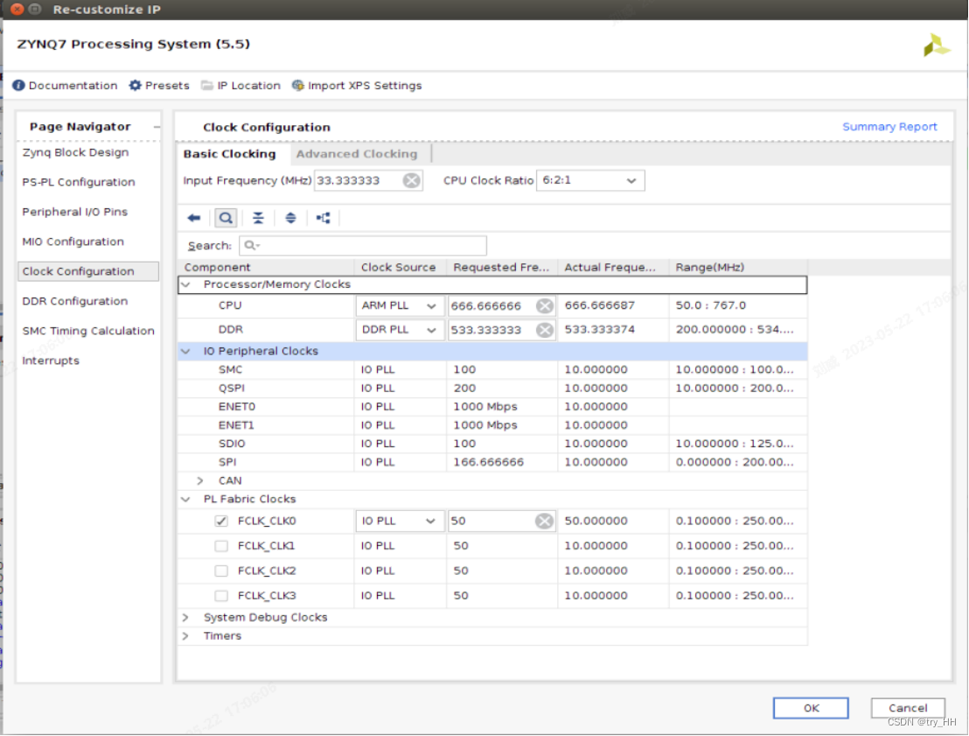This screenshot has width=969, height=736.
Task: Switch to the Advanced Clocking tab
Action: pyautogui.click(x=357, y=154)
